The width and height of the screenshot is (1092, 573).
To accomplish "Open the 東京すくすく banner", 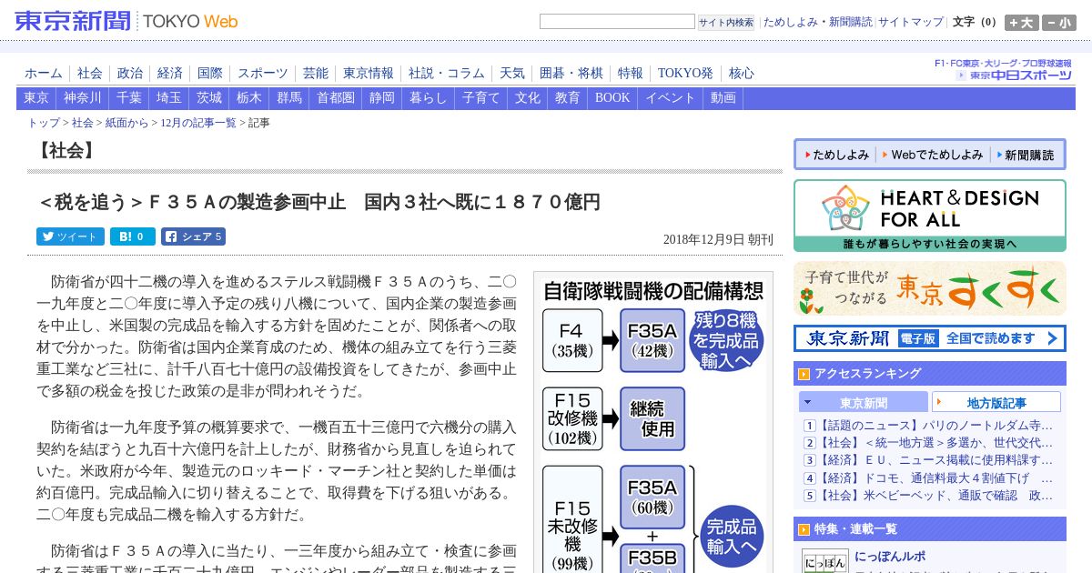I will click(930, 288).
